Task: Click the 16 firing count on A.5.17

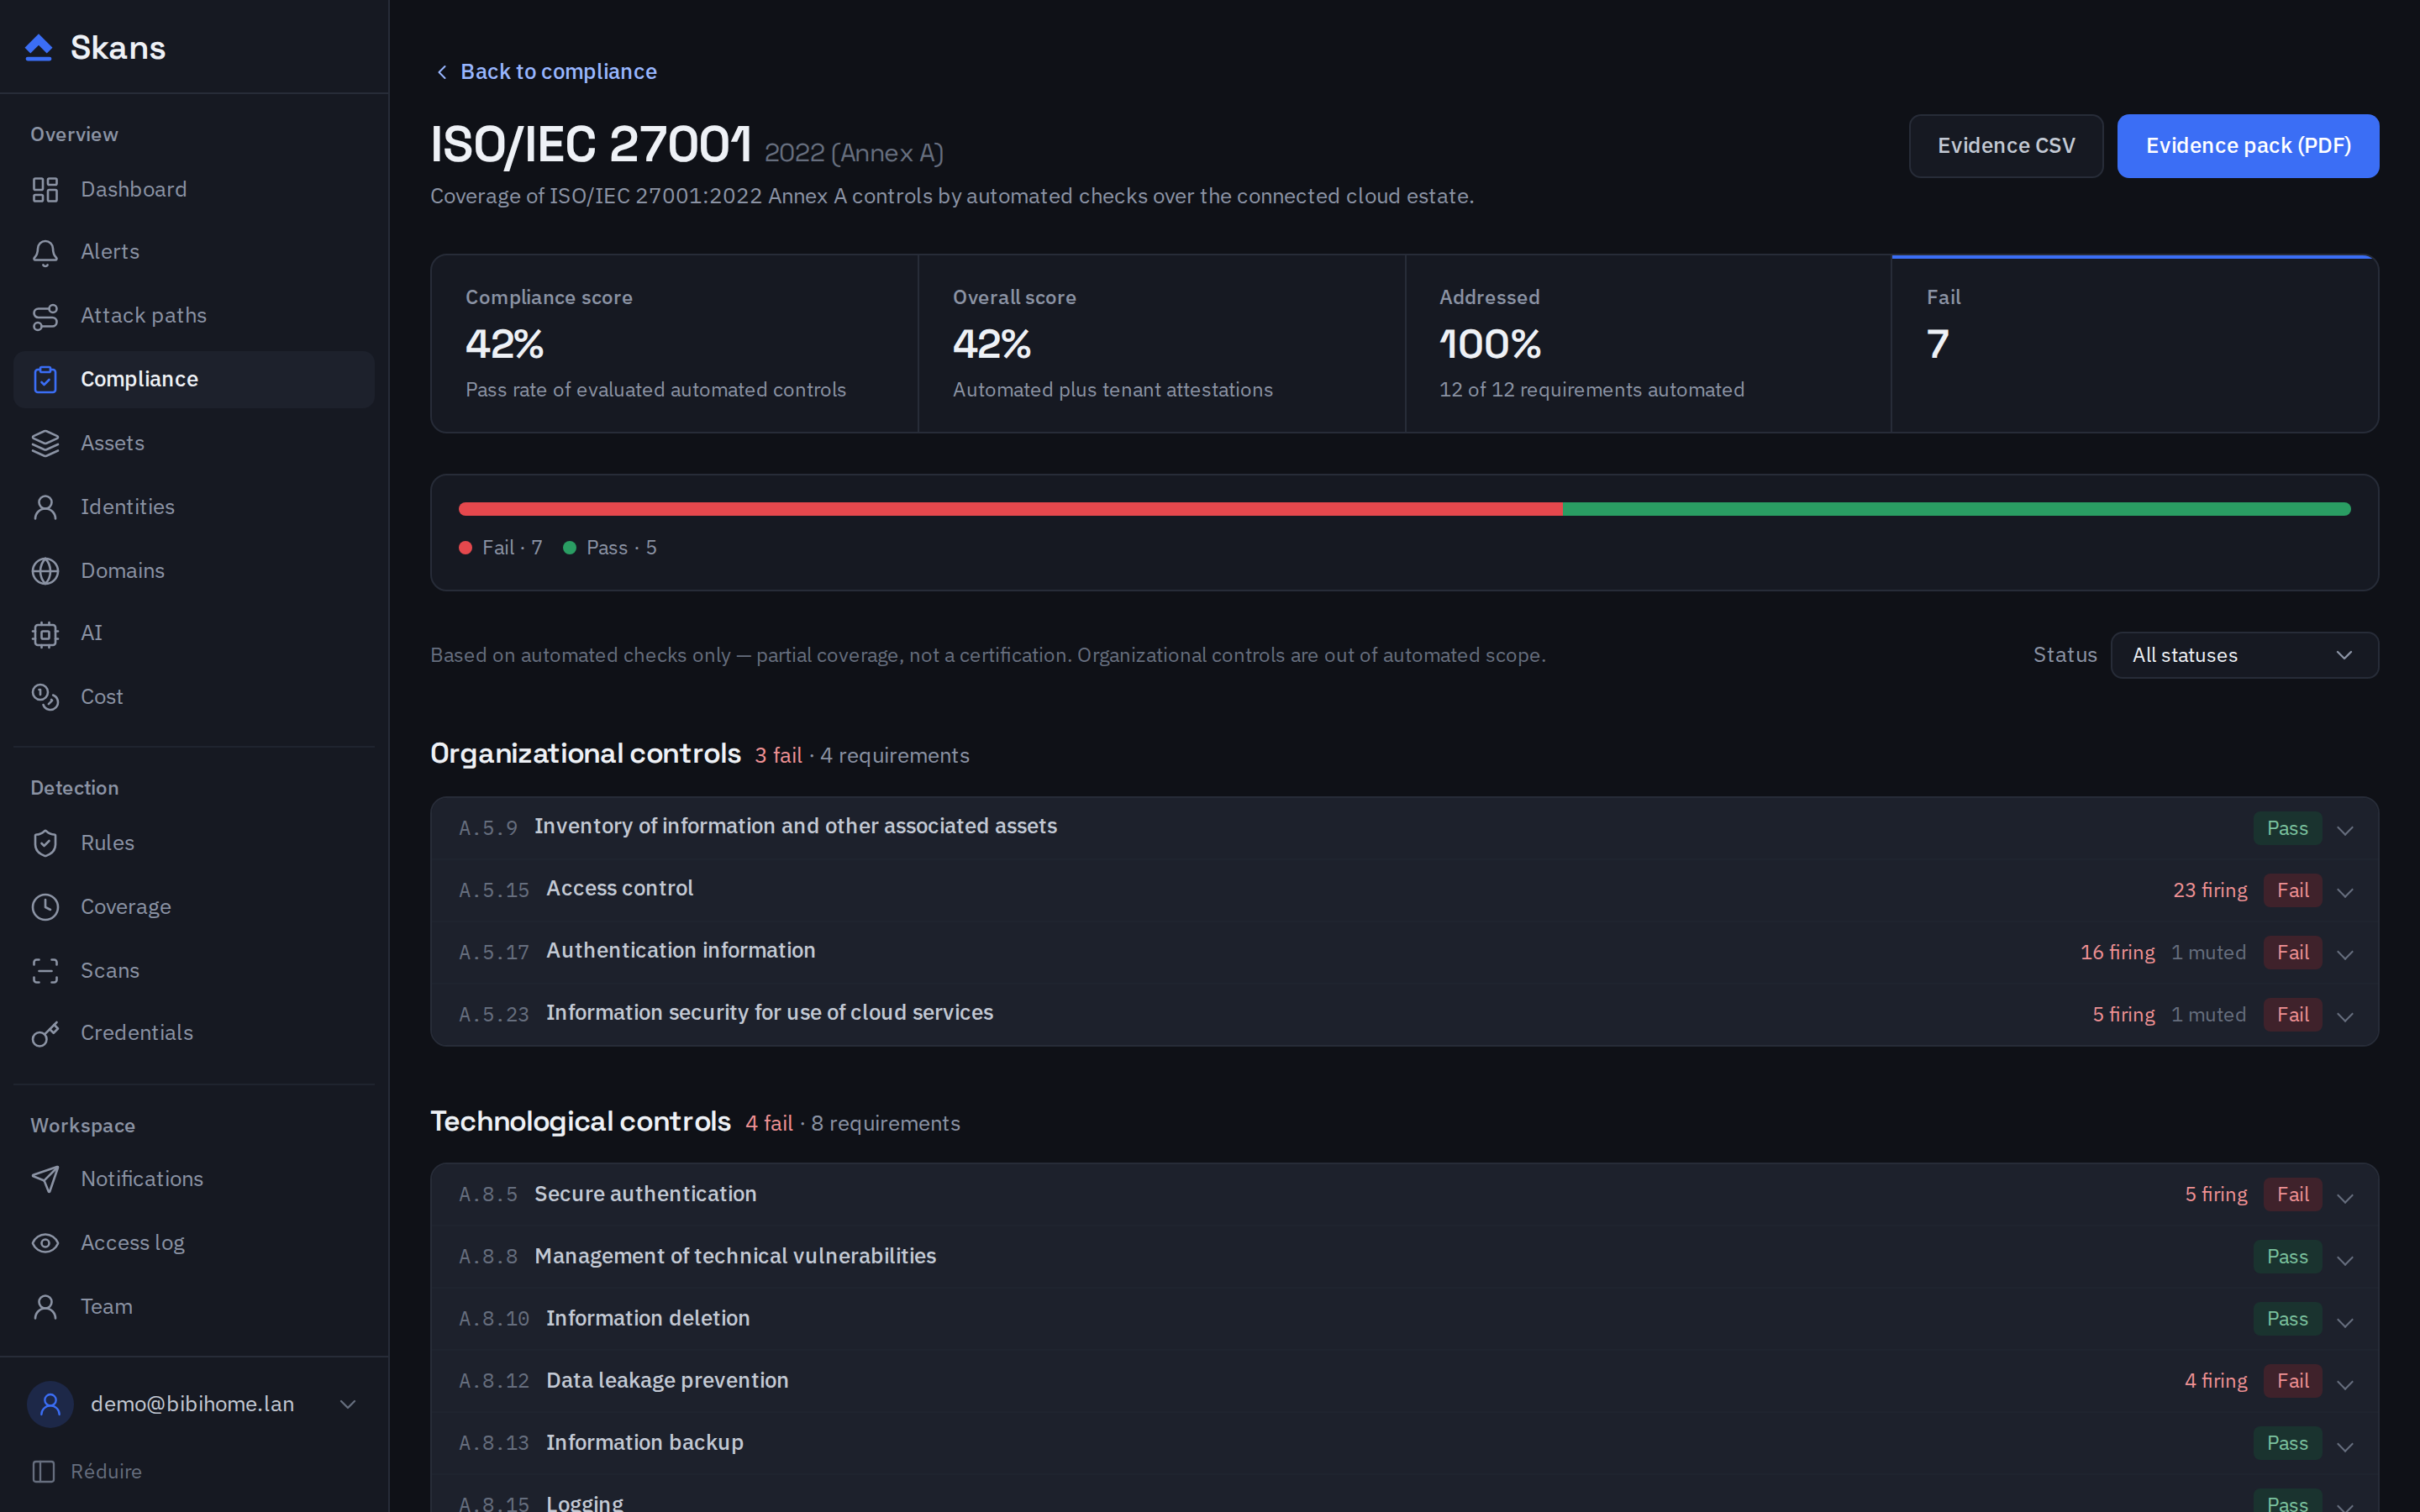Action: click(x=2117, y=952)
